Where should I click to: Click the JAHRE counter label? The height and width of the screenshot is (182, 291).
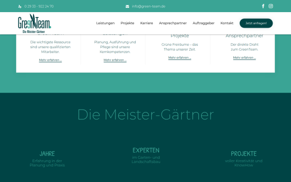[47, 154]
